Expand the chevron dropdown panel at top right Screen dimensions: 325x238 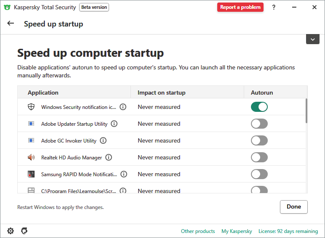tap(312, 39)
